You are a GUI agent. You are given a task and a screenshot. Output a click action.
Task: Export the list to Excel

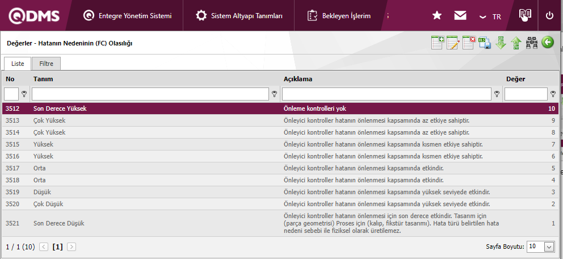coord(484,43)
